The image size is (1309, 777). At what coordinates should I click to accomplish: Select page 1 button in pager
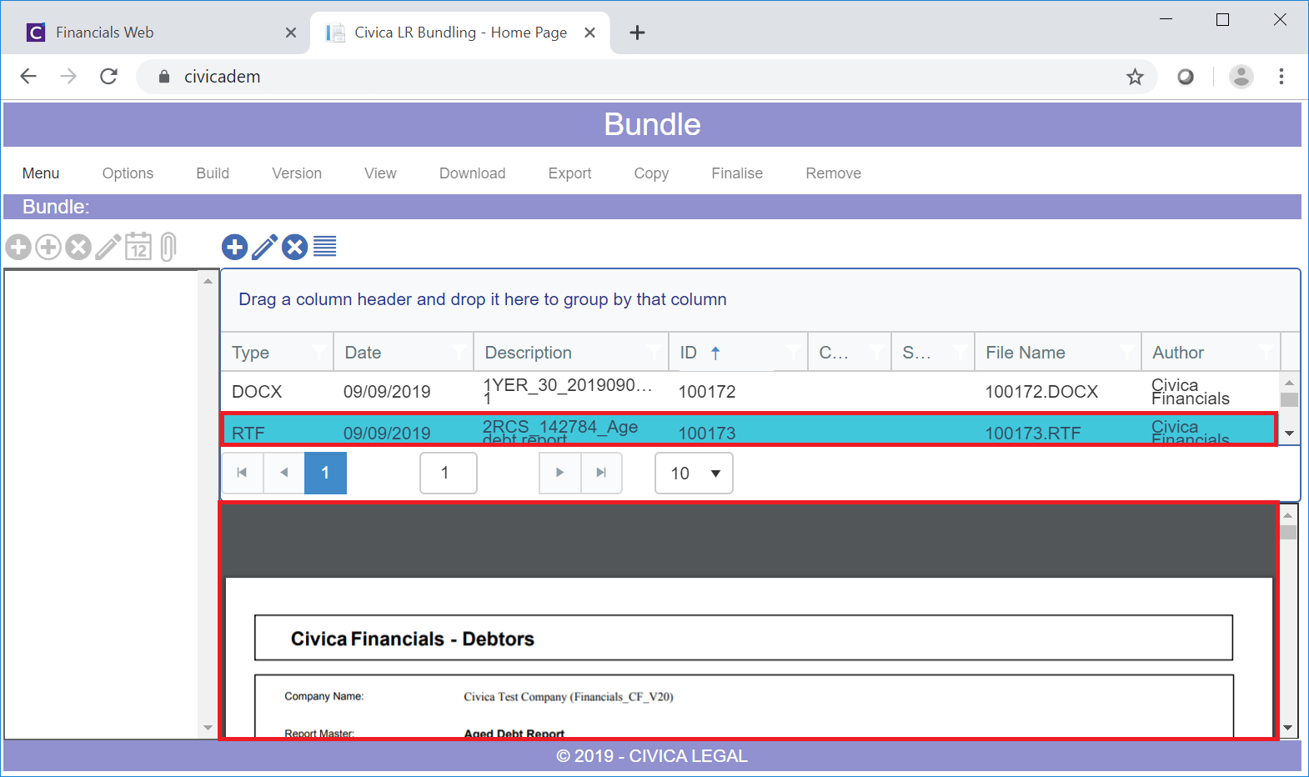click(325, 473)
